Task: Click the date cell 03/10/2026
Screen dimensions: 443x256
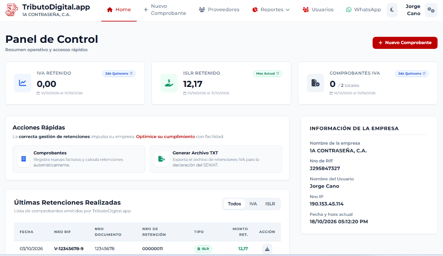Action: 31,249
